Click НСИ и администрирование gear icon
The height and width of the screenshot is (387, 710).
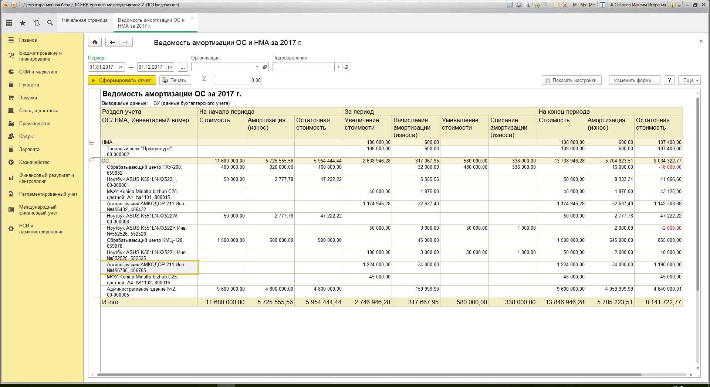tap(11, 229)
